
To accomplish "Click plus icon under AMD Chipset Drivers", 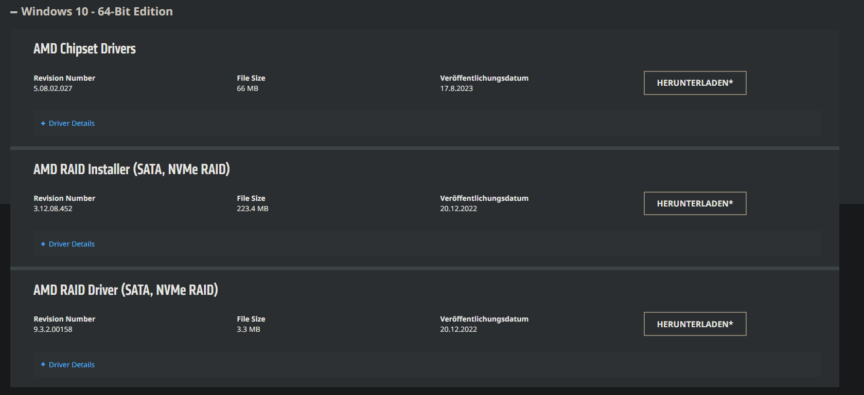I will coord(43,123).
